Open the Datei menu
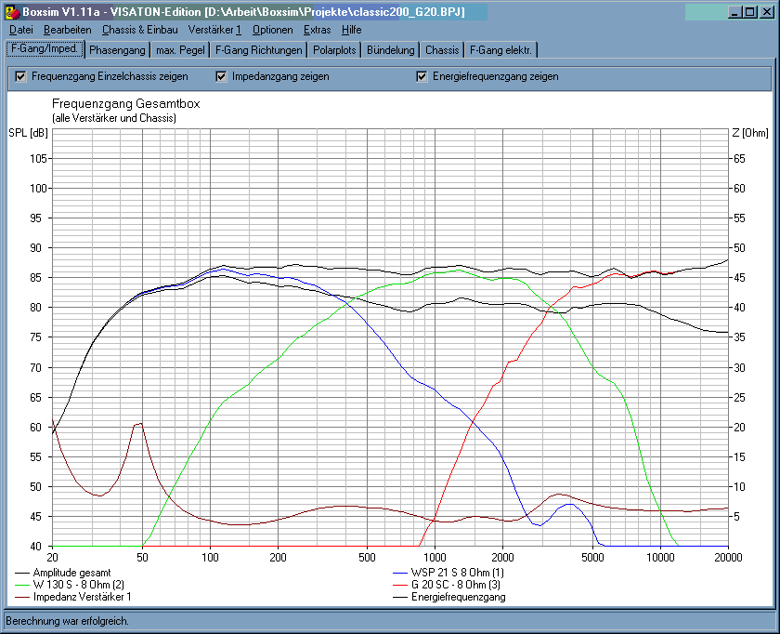This screenshot has width=780, height=634. pyautogui.click(x=20, y=30)
